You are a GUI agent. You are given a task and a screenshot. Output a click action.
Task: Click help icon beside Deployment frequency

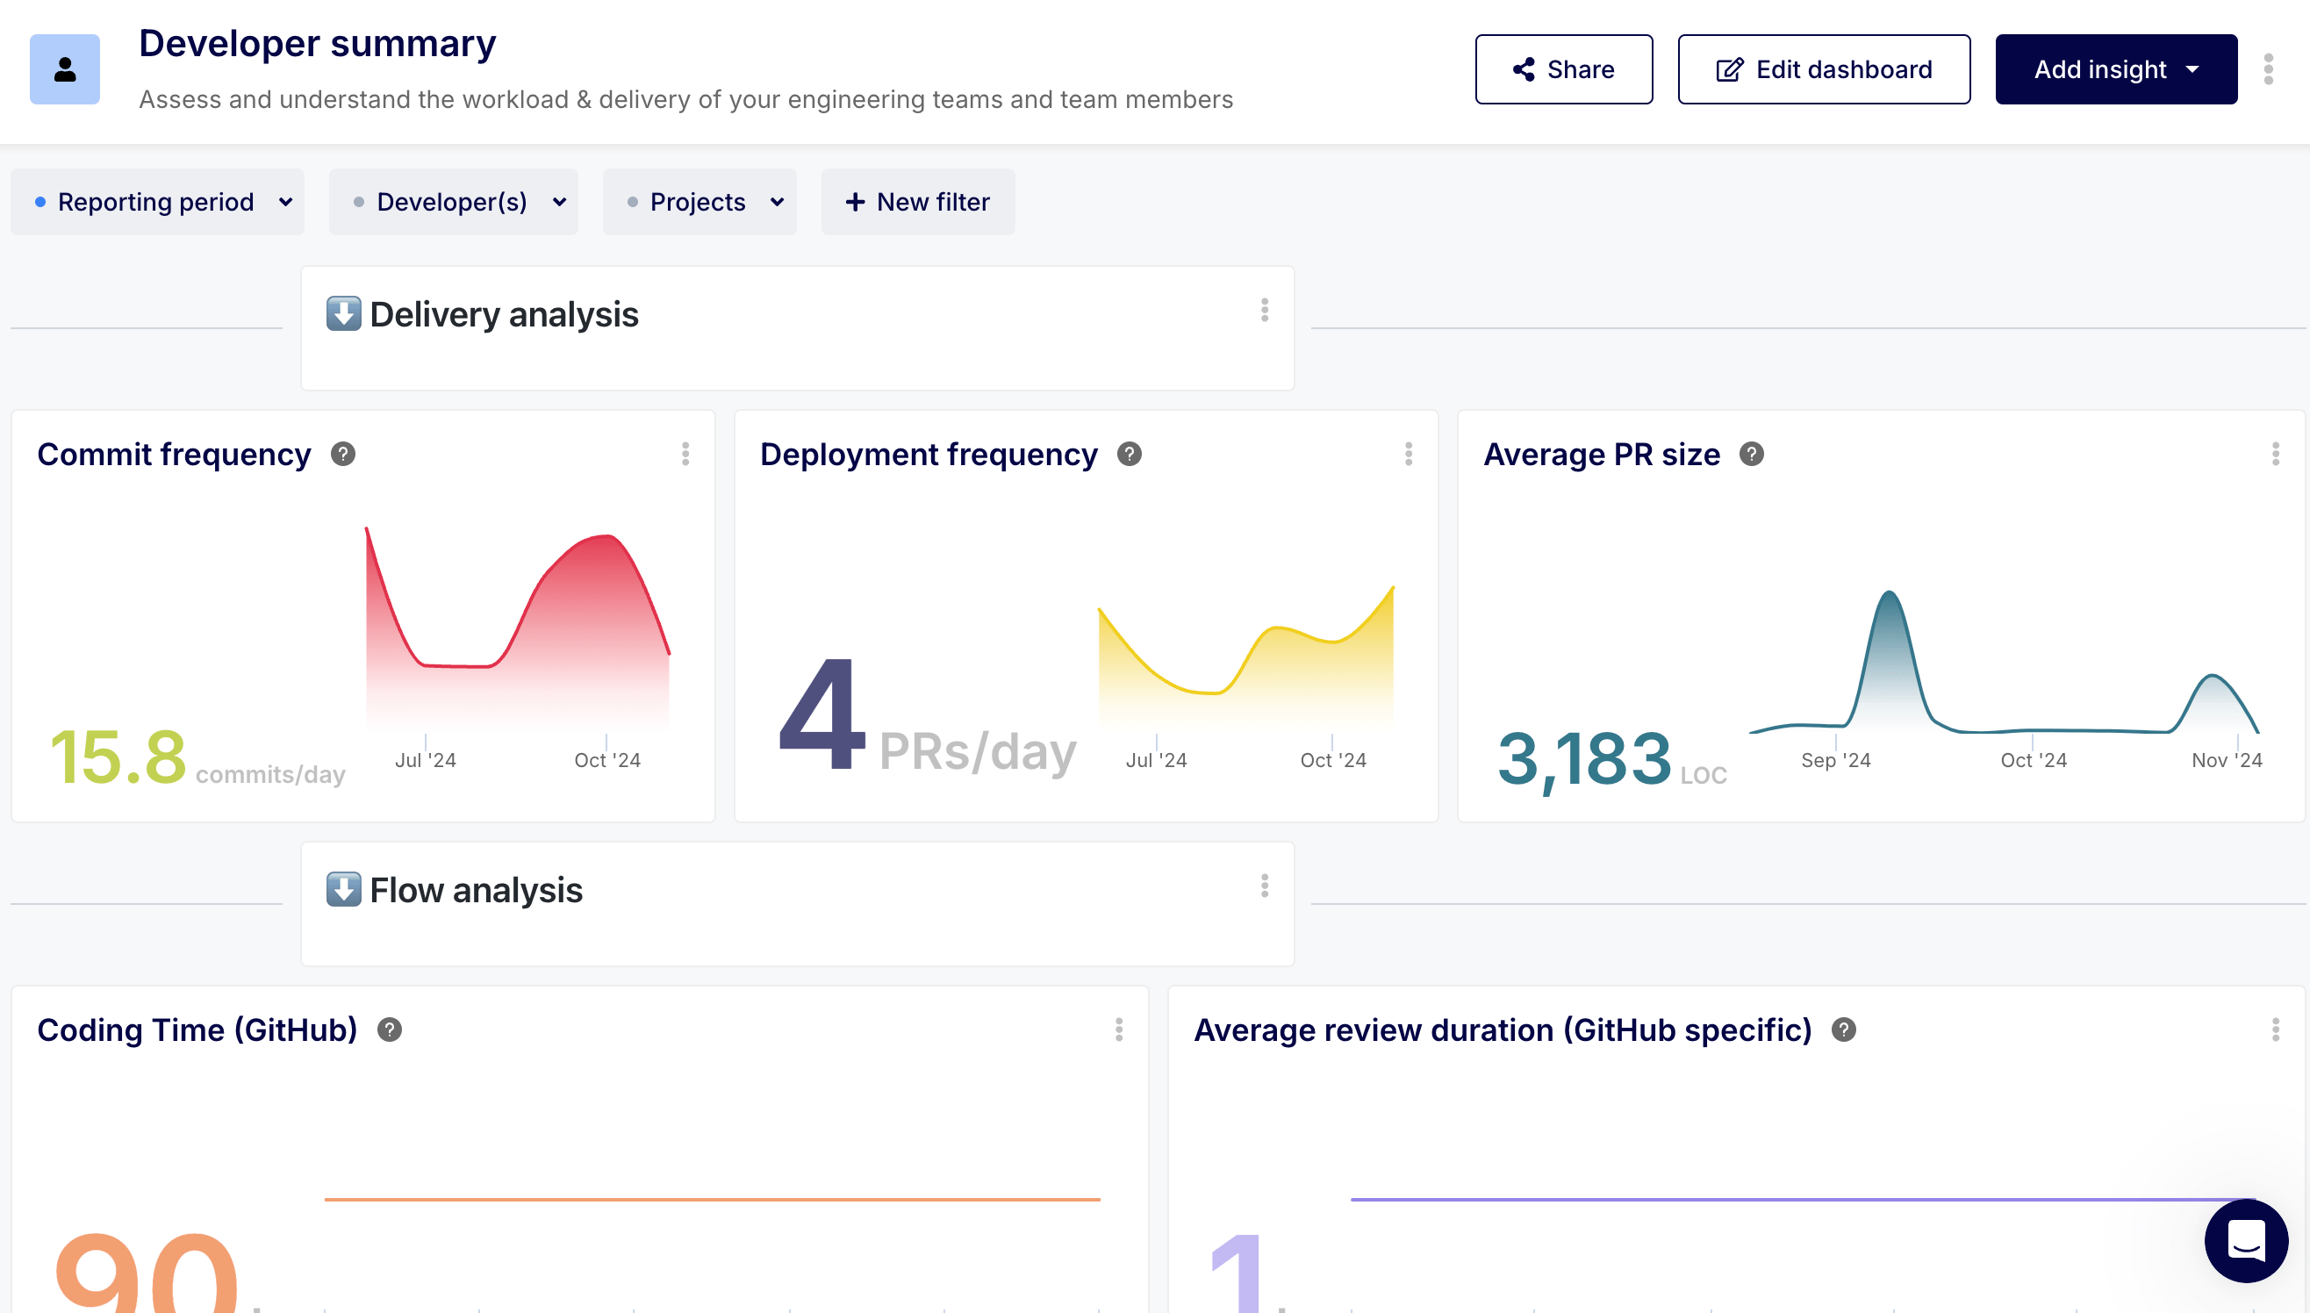tap(1129, 454)
